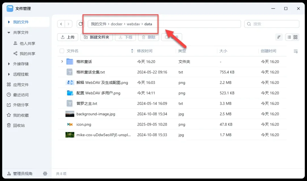
Task: Click inside the 搜索 search field
Action: (x=271, y=24)
